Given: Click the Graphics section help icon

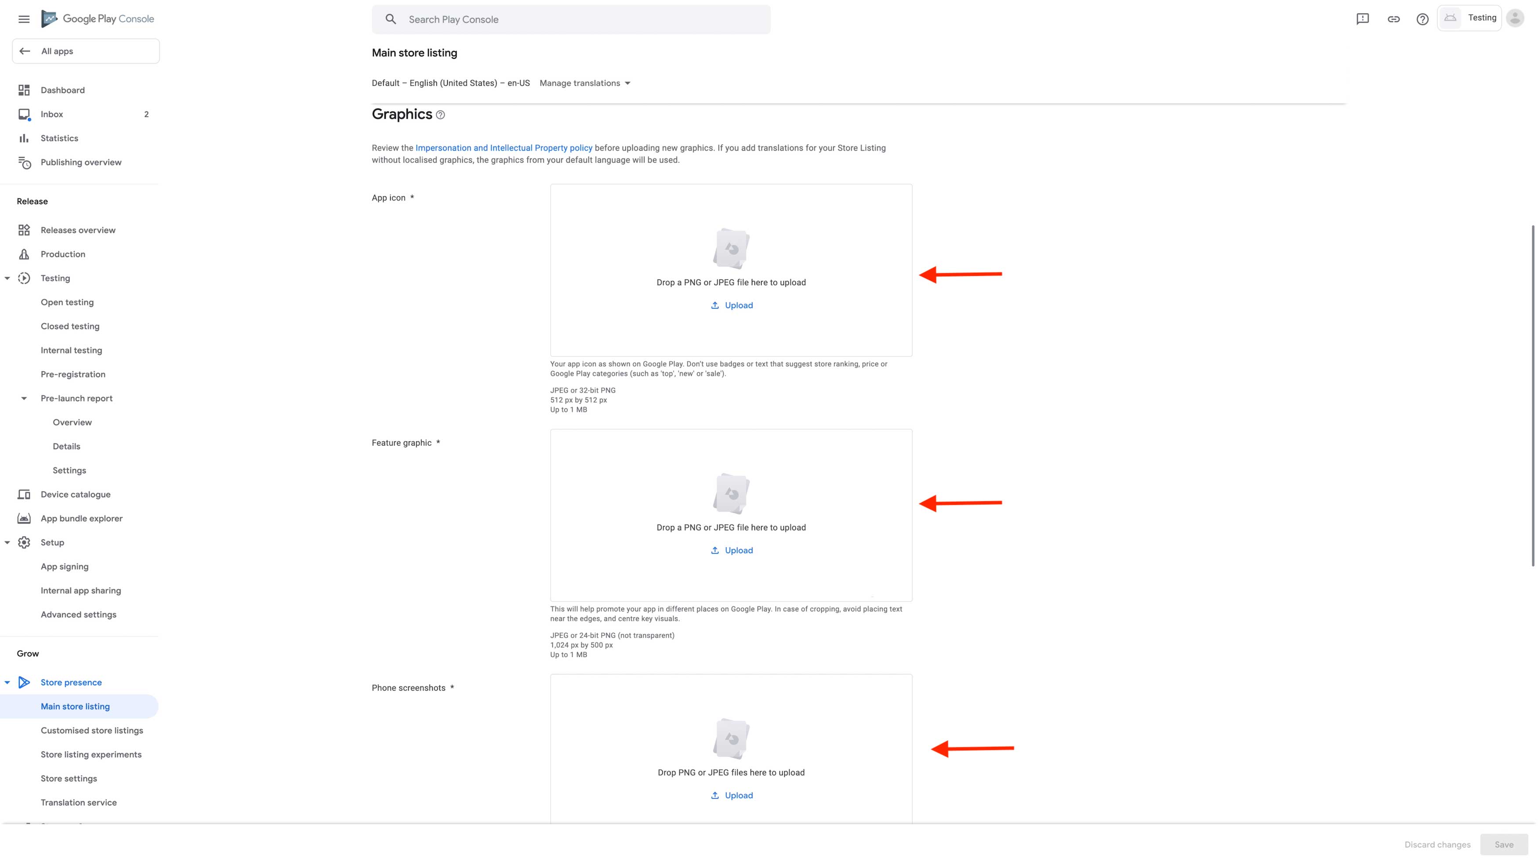Looking at the screenshot, I should tap(441, 115).
